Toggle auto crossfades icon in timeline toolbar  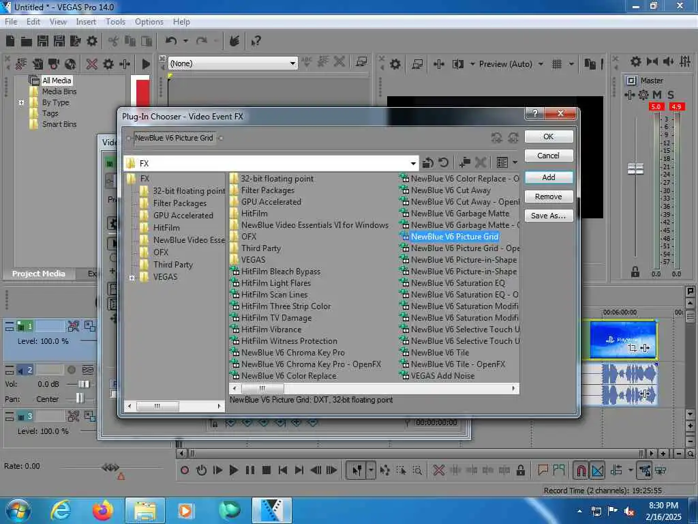click(597, 470)
